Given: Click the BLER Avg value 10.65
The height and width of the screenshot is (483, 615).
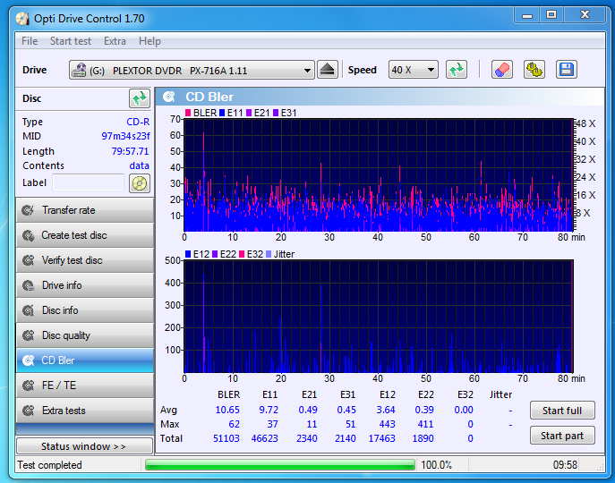Looking at the screenshot, I should 227,410.
